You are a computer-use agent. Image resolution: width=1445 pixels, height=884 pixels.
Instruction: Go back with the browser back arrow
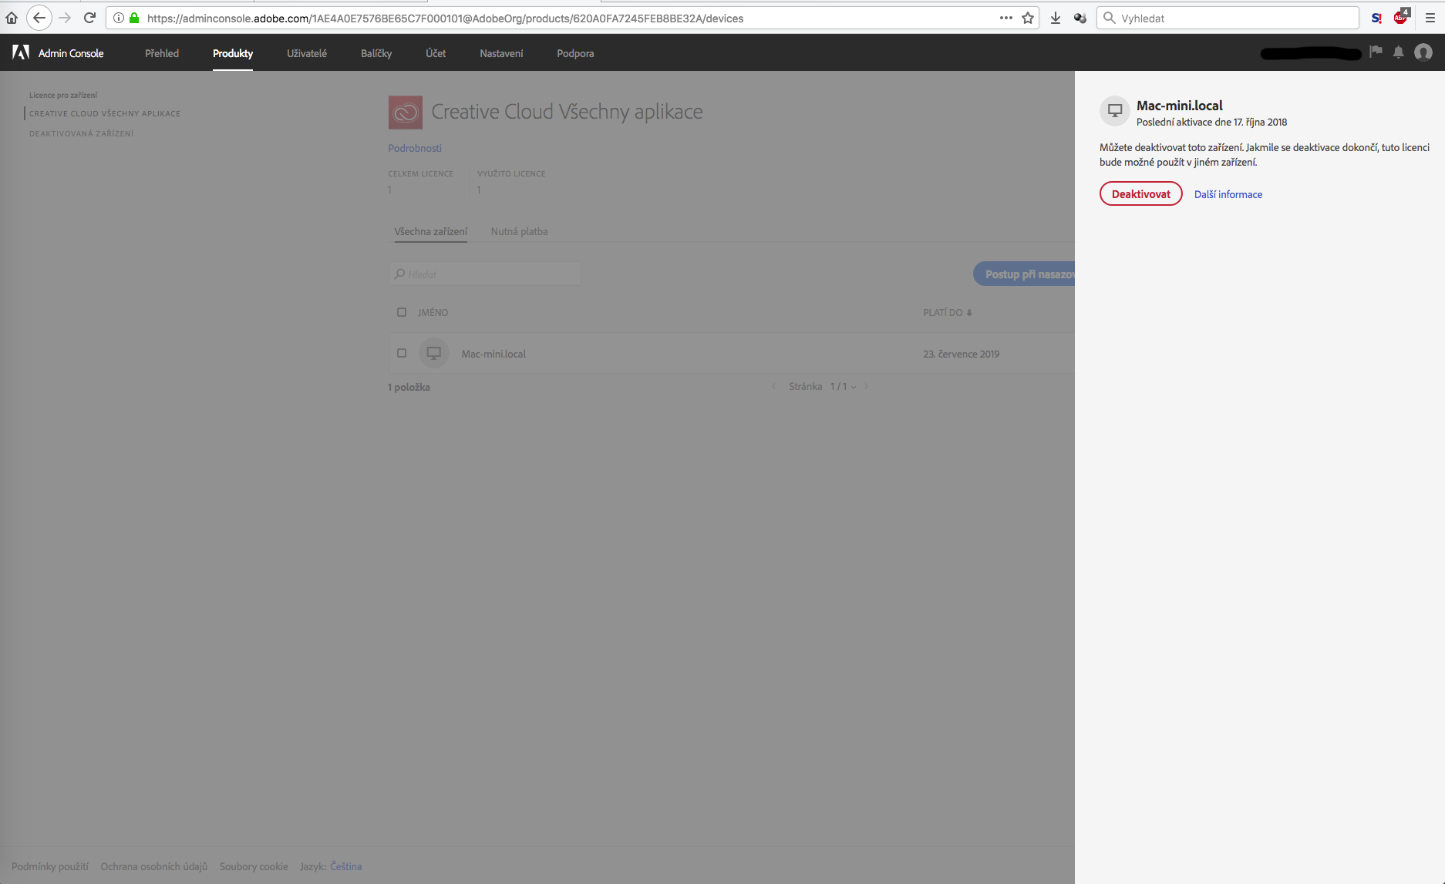(x=39, y=18)
